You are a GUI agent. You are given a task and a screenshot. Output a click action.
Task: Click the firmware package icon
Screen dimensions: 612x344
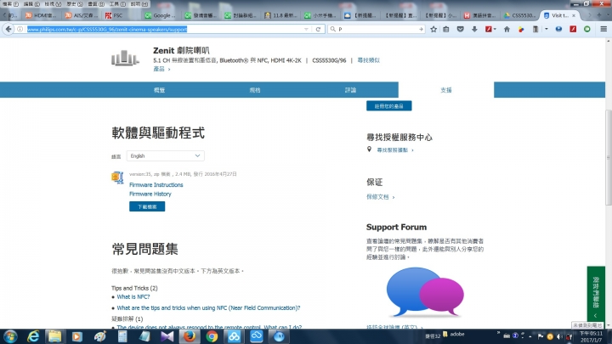pos(117,178)
